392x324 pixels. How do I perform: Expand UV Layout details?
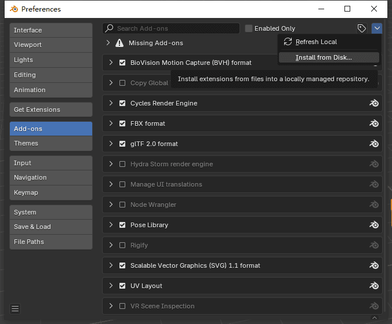point(111,286)
